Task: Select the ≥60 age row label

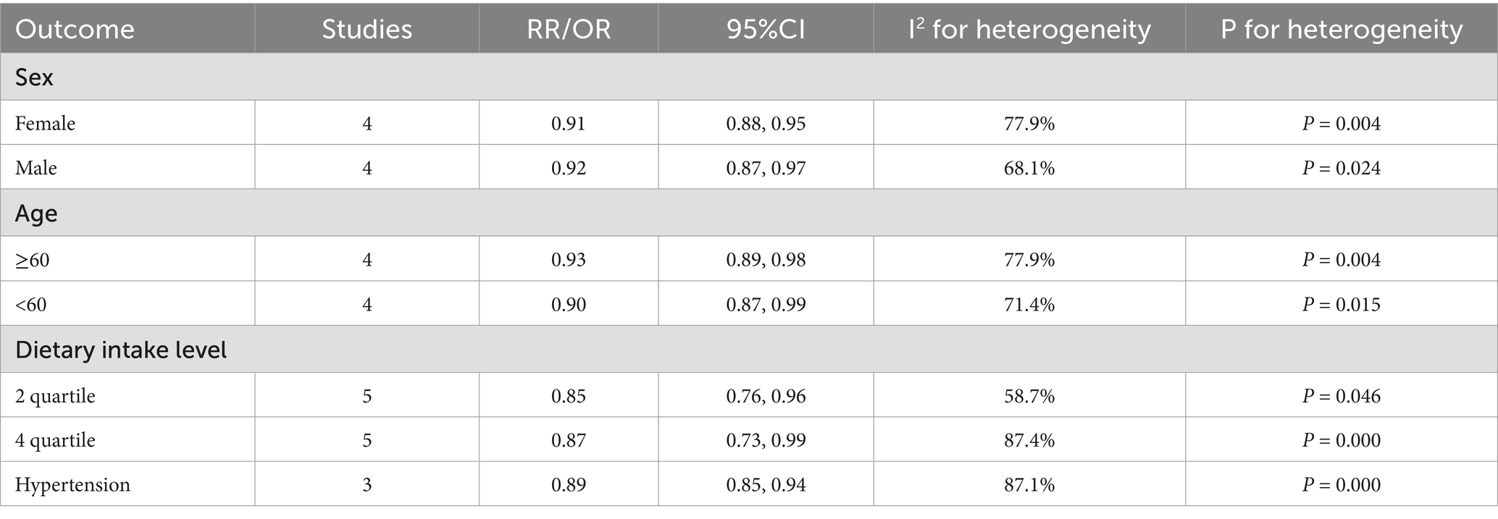Action: (33, 260)
